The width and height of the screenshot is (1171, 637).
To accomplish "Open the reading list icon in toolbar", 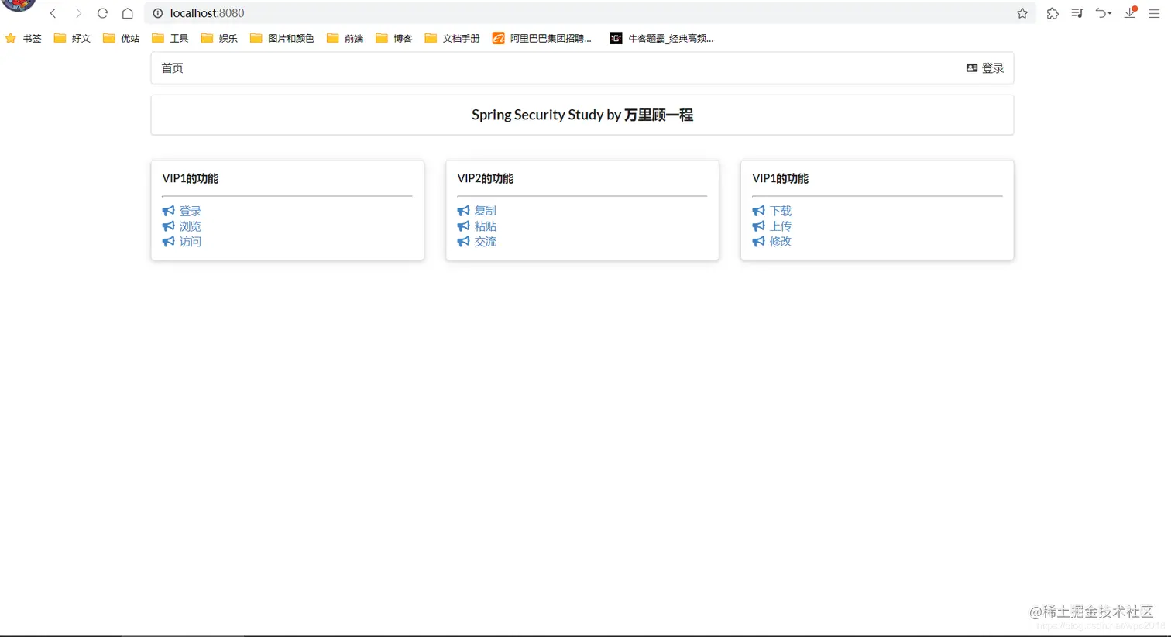I will point(1077,13).
